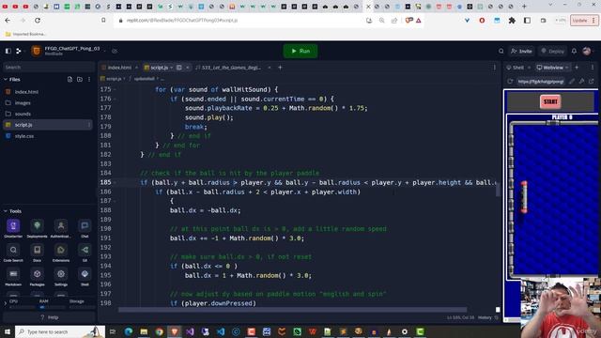Viewport: 601px width, 338px height.
Task: Open Visual Studio Code from the taskbar
Action: (x=221, y=331)
